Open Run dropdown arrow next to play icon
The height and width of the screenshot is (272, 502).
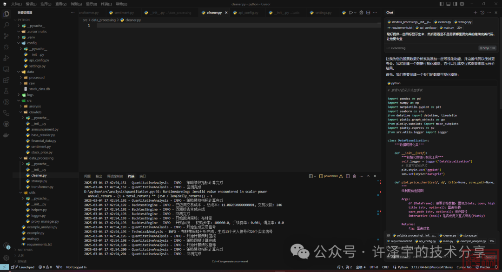(356, 13)
